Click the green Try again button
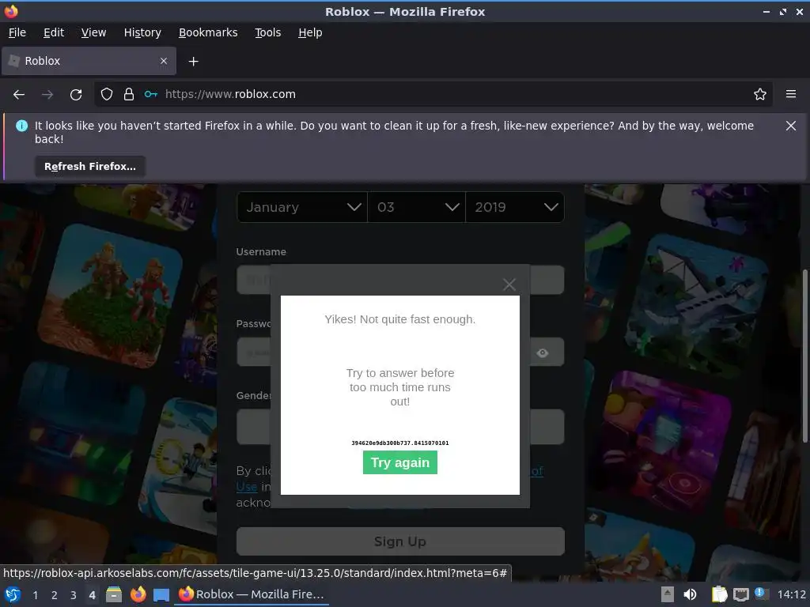Viewport: 810px width, 607px height. [x=399, y=462]
